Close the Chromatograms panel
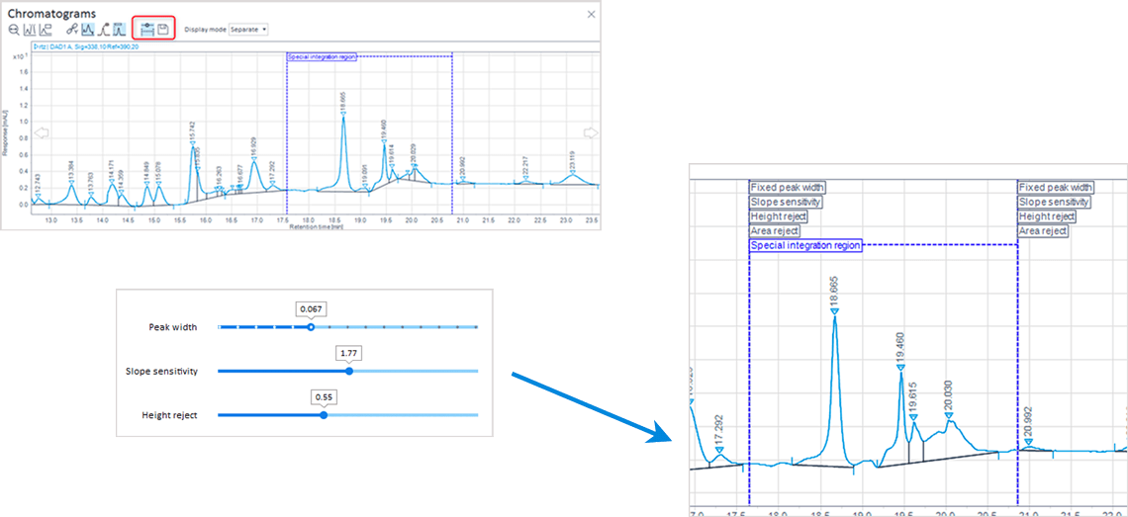Viewport: 1128px width, 517px height. 591,14
